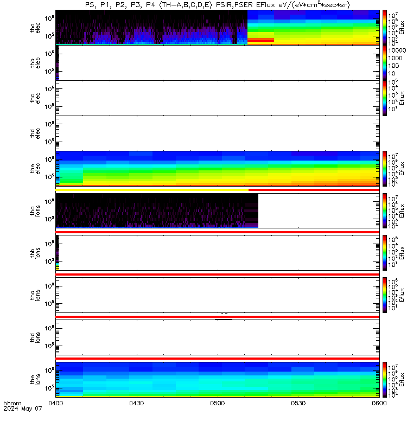Click inside the empty thd ions panel
This screenshot has width=407, height=434.
(x=218, y=337)
